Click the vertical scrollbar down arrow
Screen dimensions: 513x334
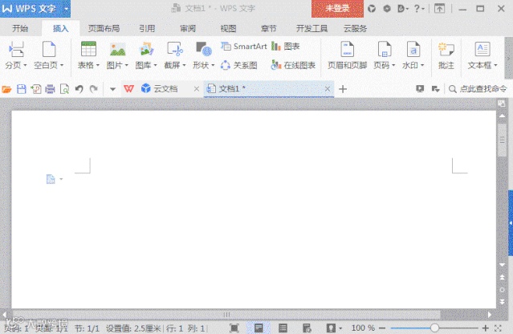502,265
